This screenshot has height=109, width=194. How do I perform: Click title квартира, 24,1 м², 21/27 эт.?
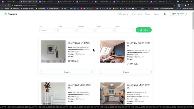[138, 86]
